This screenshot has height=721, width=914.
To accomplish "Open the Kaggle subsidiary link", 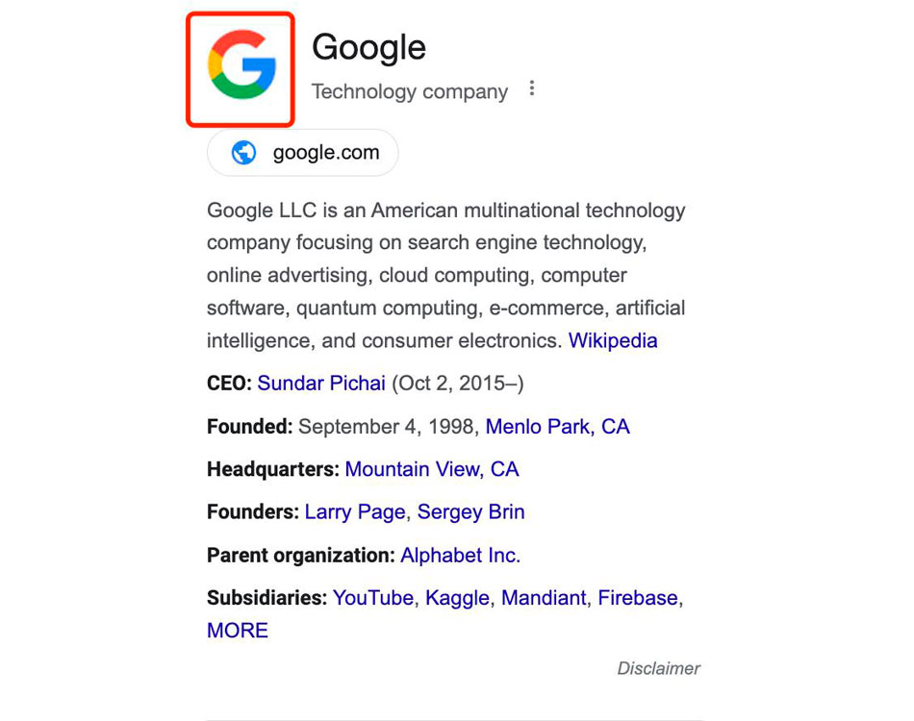I will pyautogui.click(x=458, y=598).
